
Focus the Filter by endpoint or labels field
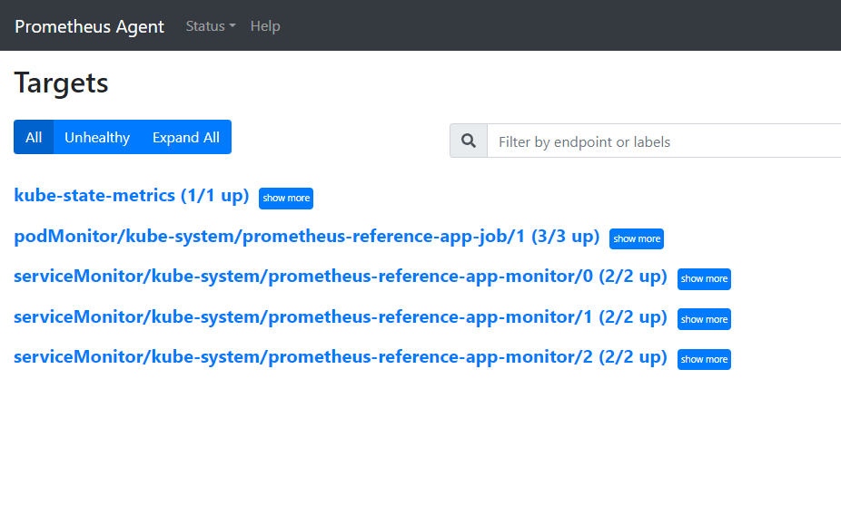pos(664,141)
